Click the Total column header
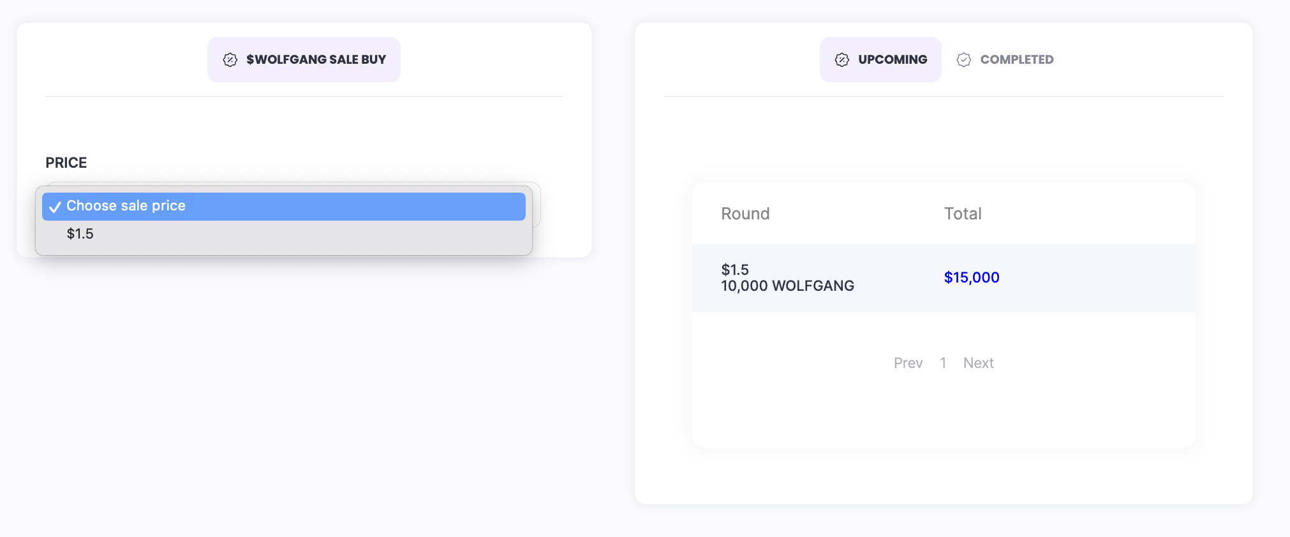 [x=962, y=214]
